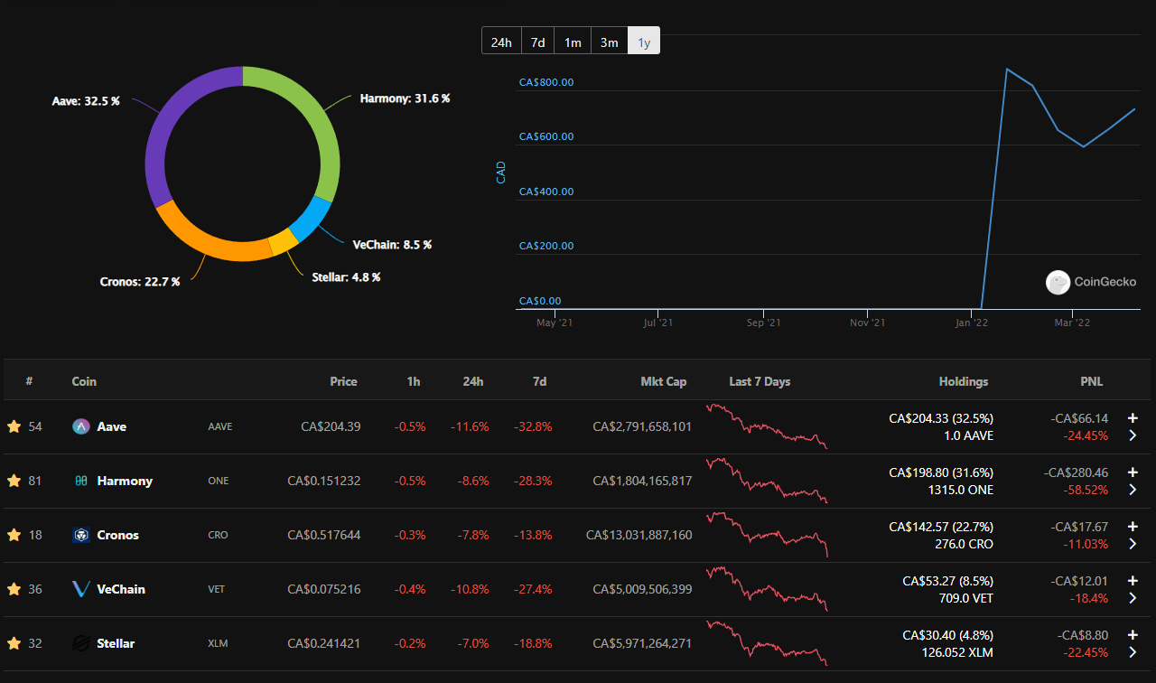Switch chart range to 7d
Image resolution: width=1156 pixels, height=683 pixels.
click(x=537, y=42)
